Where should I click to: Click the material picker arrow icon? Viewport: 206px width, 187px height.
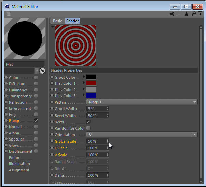click(42, 71)
